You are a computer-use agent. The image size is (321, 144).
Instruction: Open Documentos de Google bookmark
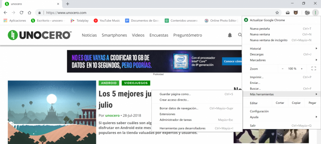coord(142,21)
